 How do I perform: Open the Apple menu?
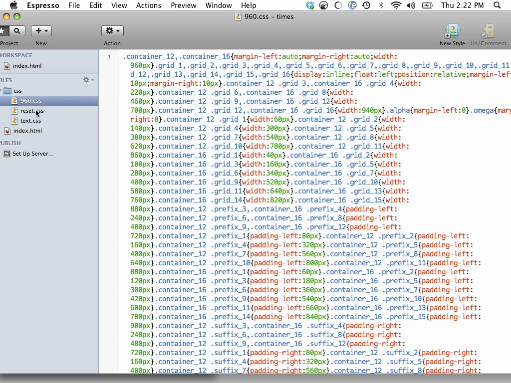pyautogui.click(x=13, y=5)
